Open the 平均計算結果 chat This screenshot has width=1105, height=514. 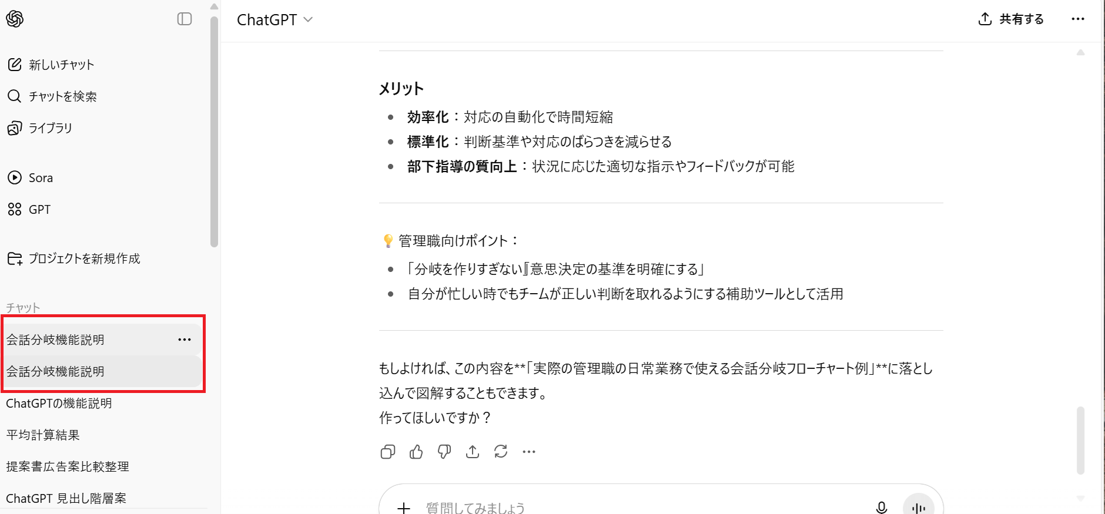(43, 435)
